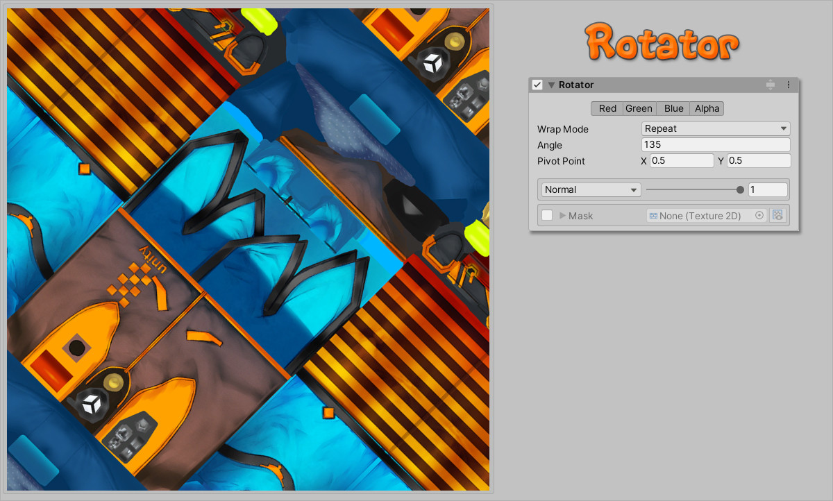The image size is (833, 501).
Task: Open the Wrap Mode dropdown
Action: [x=716, y=128]
